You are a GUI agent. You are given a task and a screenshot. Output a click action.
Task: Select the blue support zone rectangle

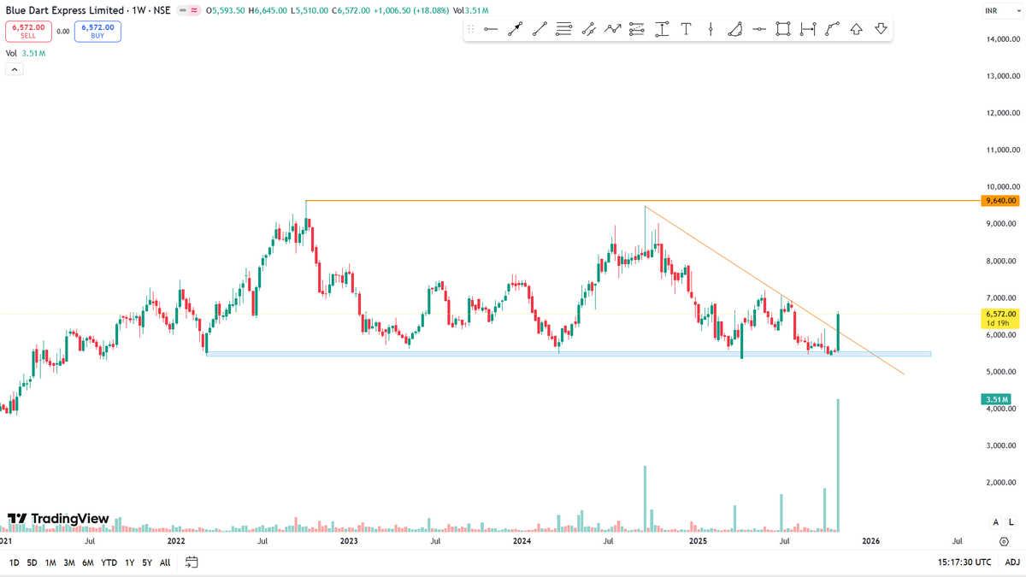click(569, 354)
